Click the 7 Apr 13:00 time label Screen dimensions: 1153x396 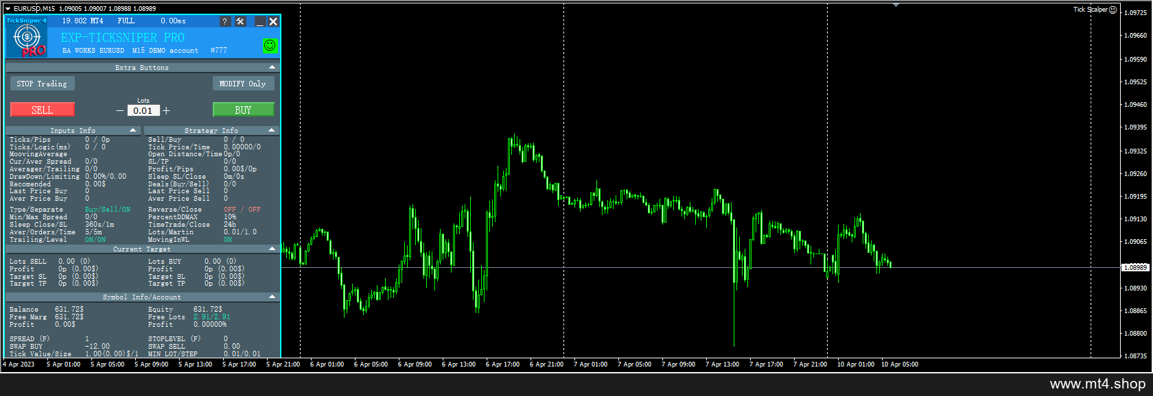pyautogui.click(x=723, y=364)
